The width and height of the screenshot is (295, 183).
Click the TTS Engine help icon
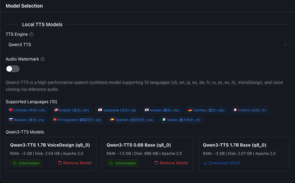click(31, 34)
